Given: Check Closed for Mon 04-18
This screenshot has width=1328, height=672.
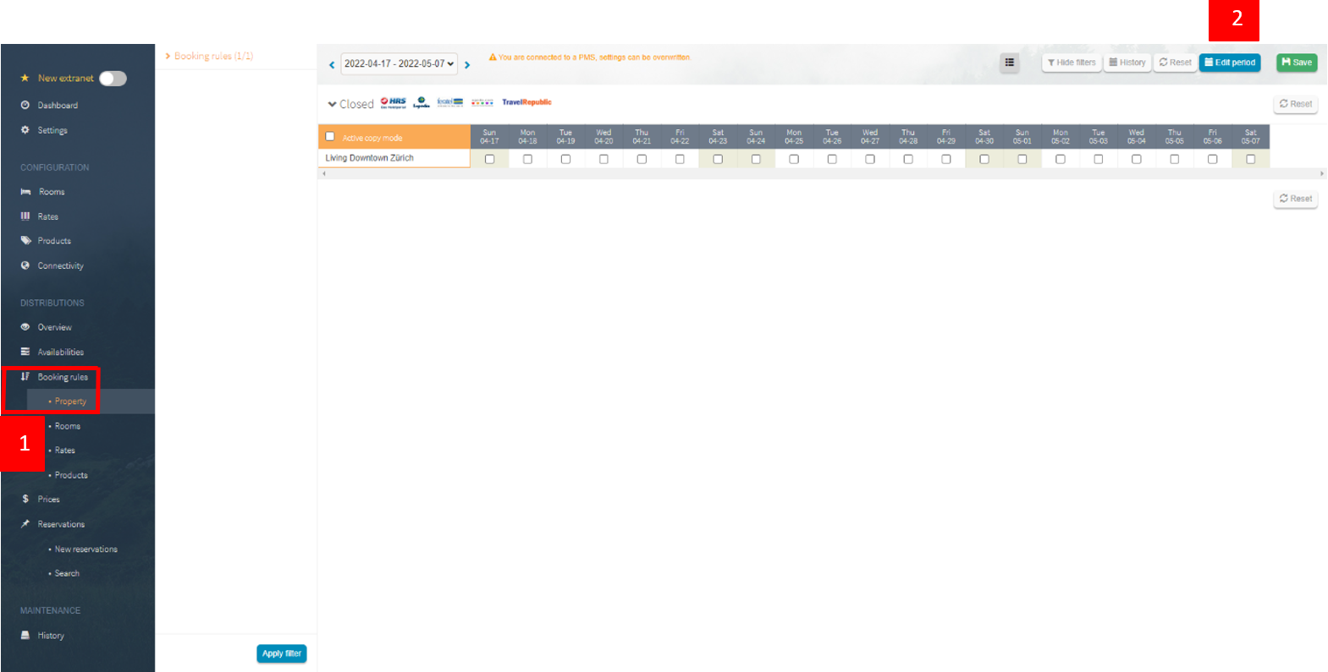Looking at the screenshot, I should coord(527,159).
